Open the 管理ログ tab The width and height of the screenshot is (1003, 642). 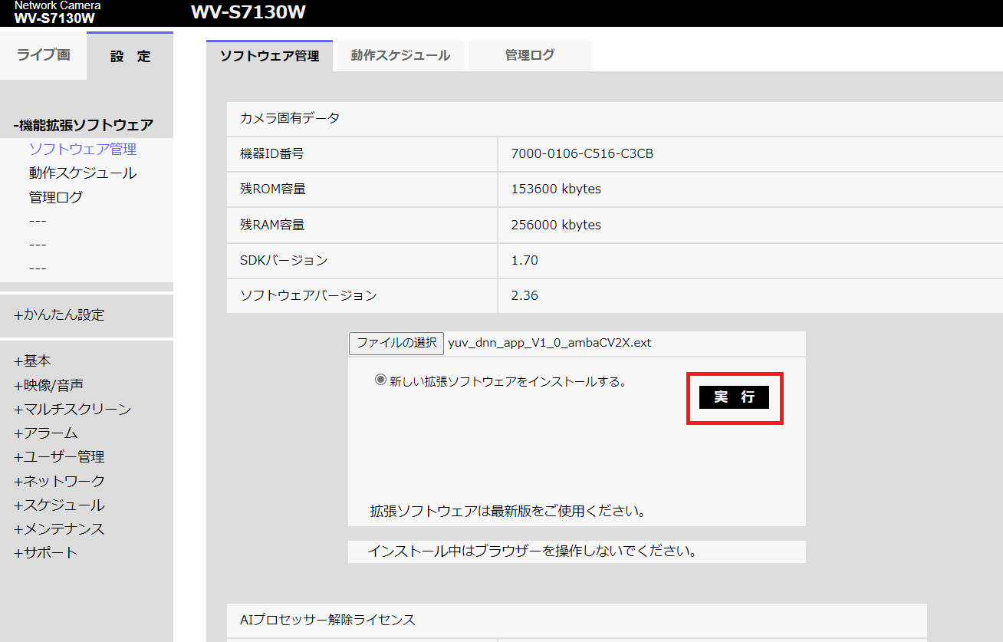tap(530, 55)
